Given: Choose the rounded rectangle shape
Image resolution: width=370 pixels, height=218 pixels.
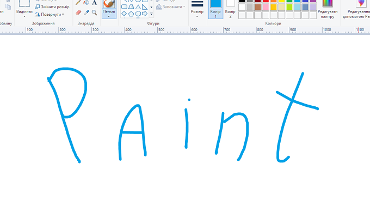Looking at the screenshot, I should (124, 7).
